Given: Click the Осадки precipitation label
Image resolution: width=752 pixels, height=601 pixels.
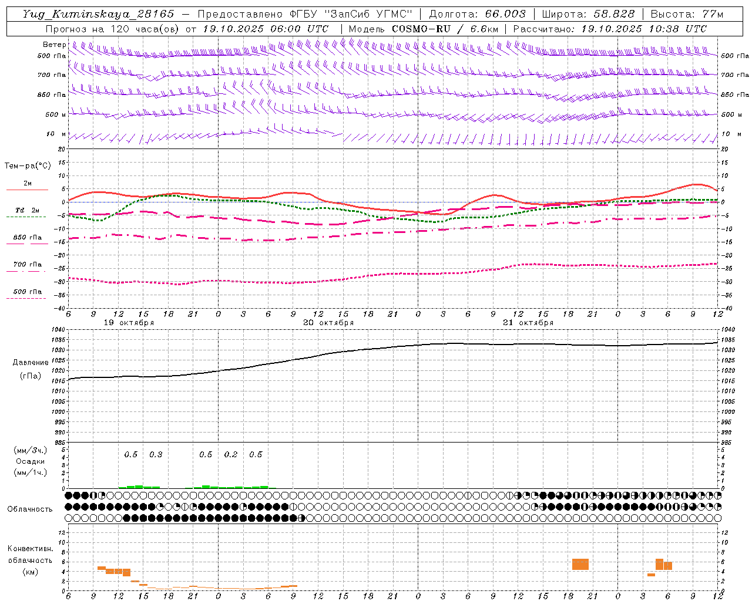Looking at the screenshot, I should point(30,461).
